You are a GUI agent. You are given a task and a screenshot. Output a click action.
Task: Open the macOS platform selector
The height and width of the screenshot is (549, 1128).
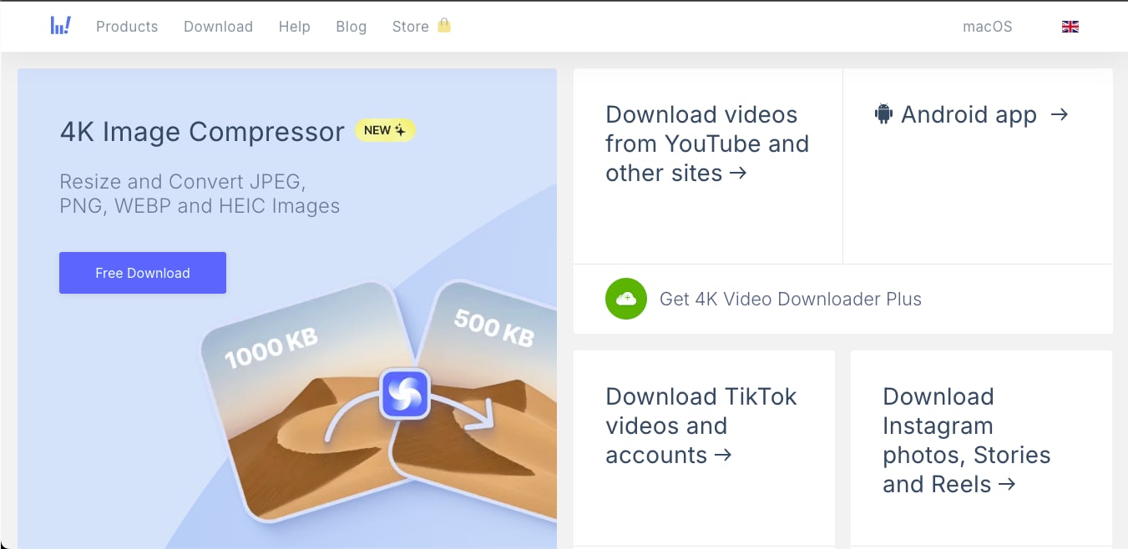[x=987, y=27]
